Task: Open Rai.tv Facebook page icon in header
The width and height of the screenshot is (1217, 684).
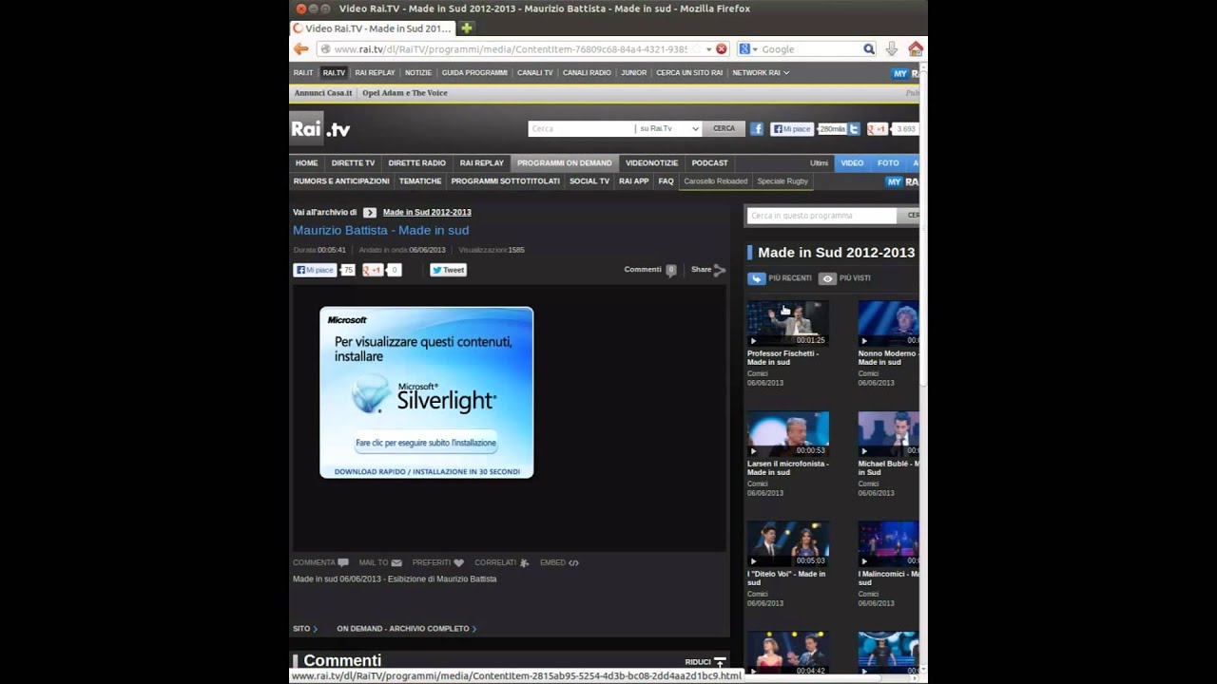Action: tap(757, 129)
